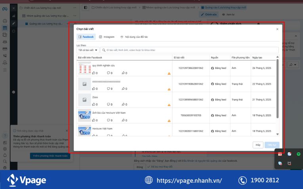Open the Help question mark icon

tap(5, 136)
